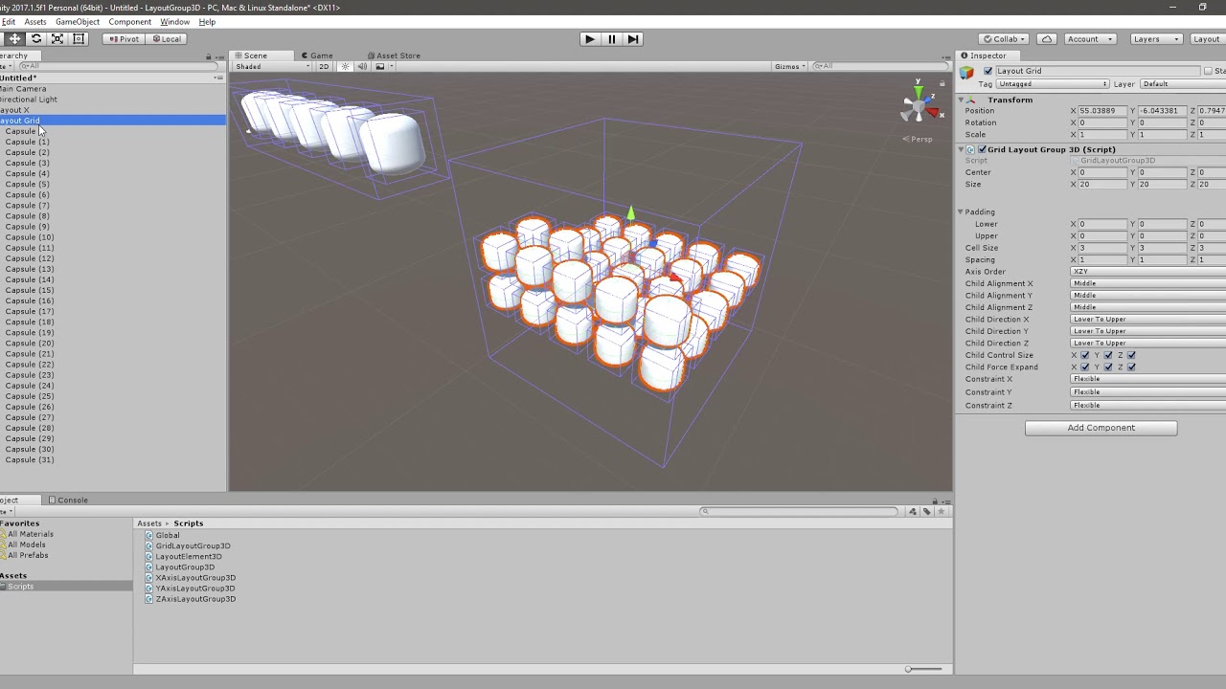
Task: Toggle 2D scene view mode
Action: point(324,66)
